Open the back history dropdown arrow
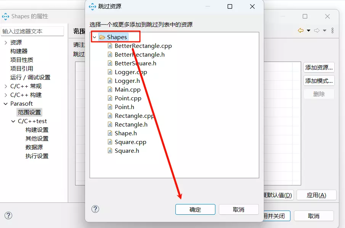Viewport: 345px width, 228px height. coord(308,31)
